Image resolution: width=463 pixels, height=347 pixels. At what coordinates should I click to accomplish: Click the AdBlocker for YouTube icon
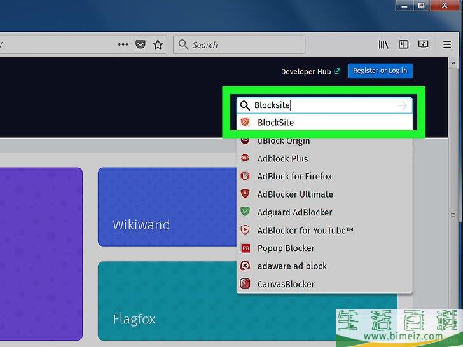[245, 230]
